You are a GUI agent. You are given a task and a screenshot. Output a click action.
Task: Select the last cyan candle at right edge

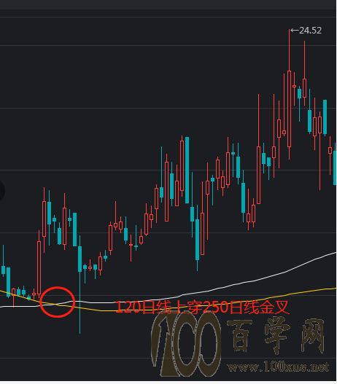pos(335,168)
